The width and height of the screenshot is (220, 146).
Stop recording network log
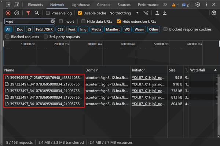tap(8, 13)
